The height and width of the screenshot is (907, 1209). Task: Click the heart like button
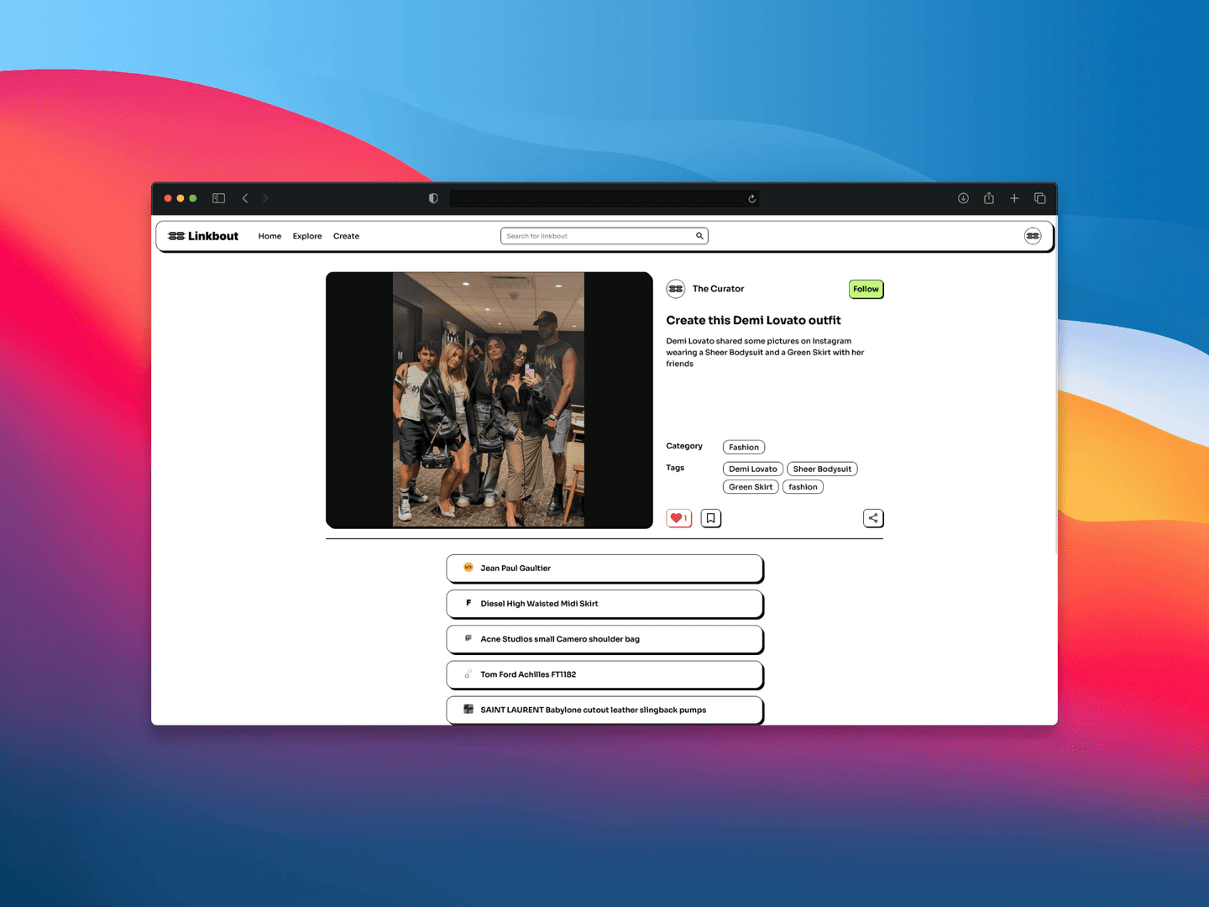coord(678,518)
